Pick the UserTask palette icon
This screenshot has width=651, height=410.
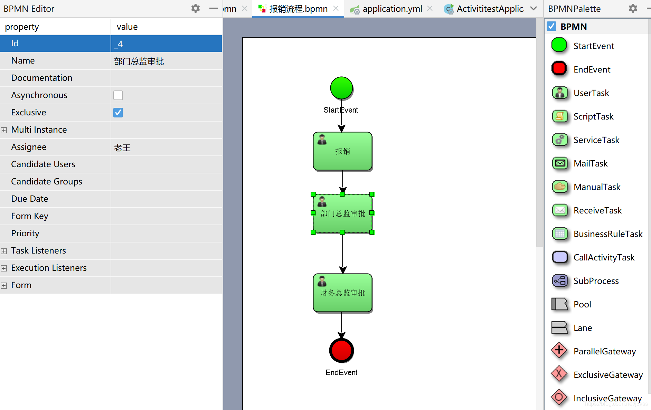pos(560,93)
